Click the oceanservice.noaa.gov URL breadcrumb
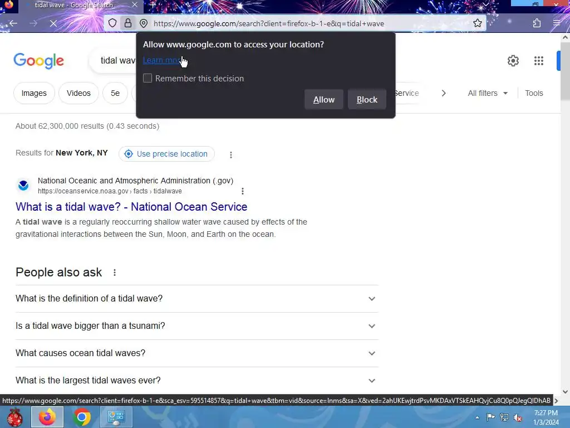The image size is (570, 428). (x=110, y=191)
